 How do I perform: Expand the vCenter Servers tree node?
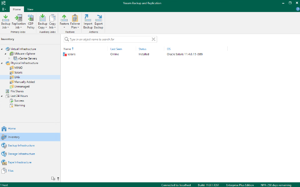coord(9,58)
